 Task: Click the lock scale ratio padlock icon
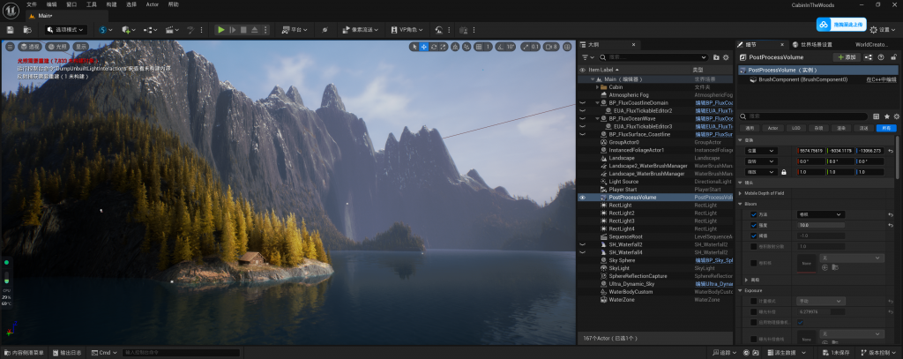point(783,172)
